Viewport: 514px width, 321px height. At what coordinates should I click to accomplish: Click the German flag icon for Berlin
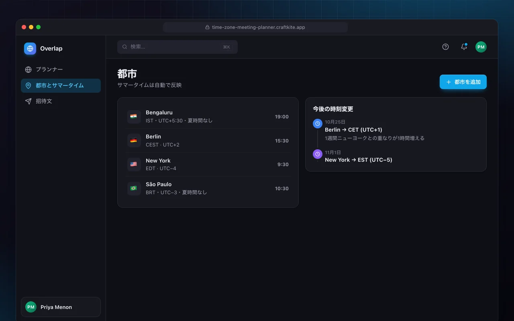tap(134, 140)
